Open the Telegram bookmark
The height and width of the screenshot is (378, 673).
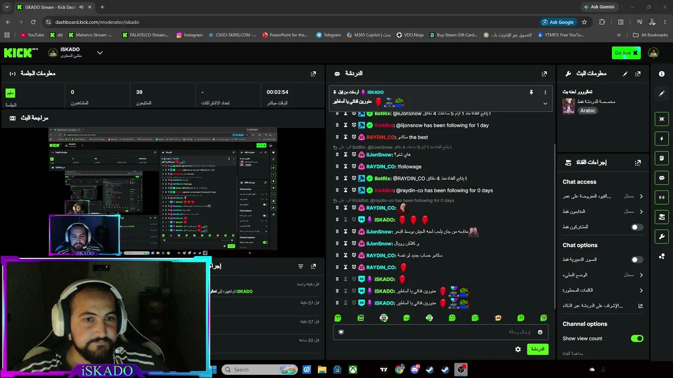point(328,35)
